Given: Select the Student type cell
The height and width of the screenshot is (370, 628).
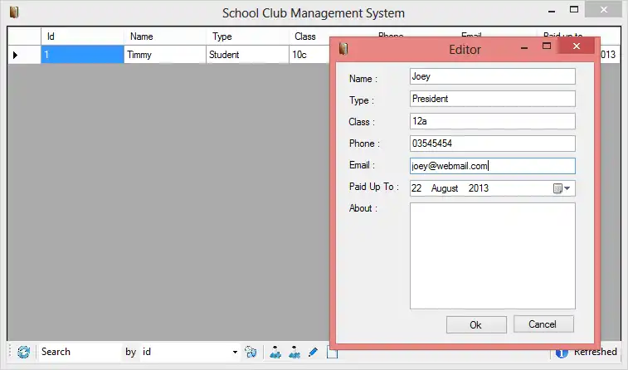Looking at the screenshot, I should click(x=247, y=55).
